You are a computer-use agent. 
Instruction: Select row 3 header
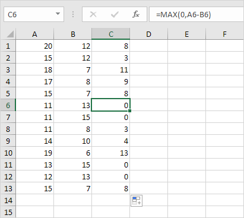[x=8, y=69]
